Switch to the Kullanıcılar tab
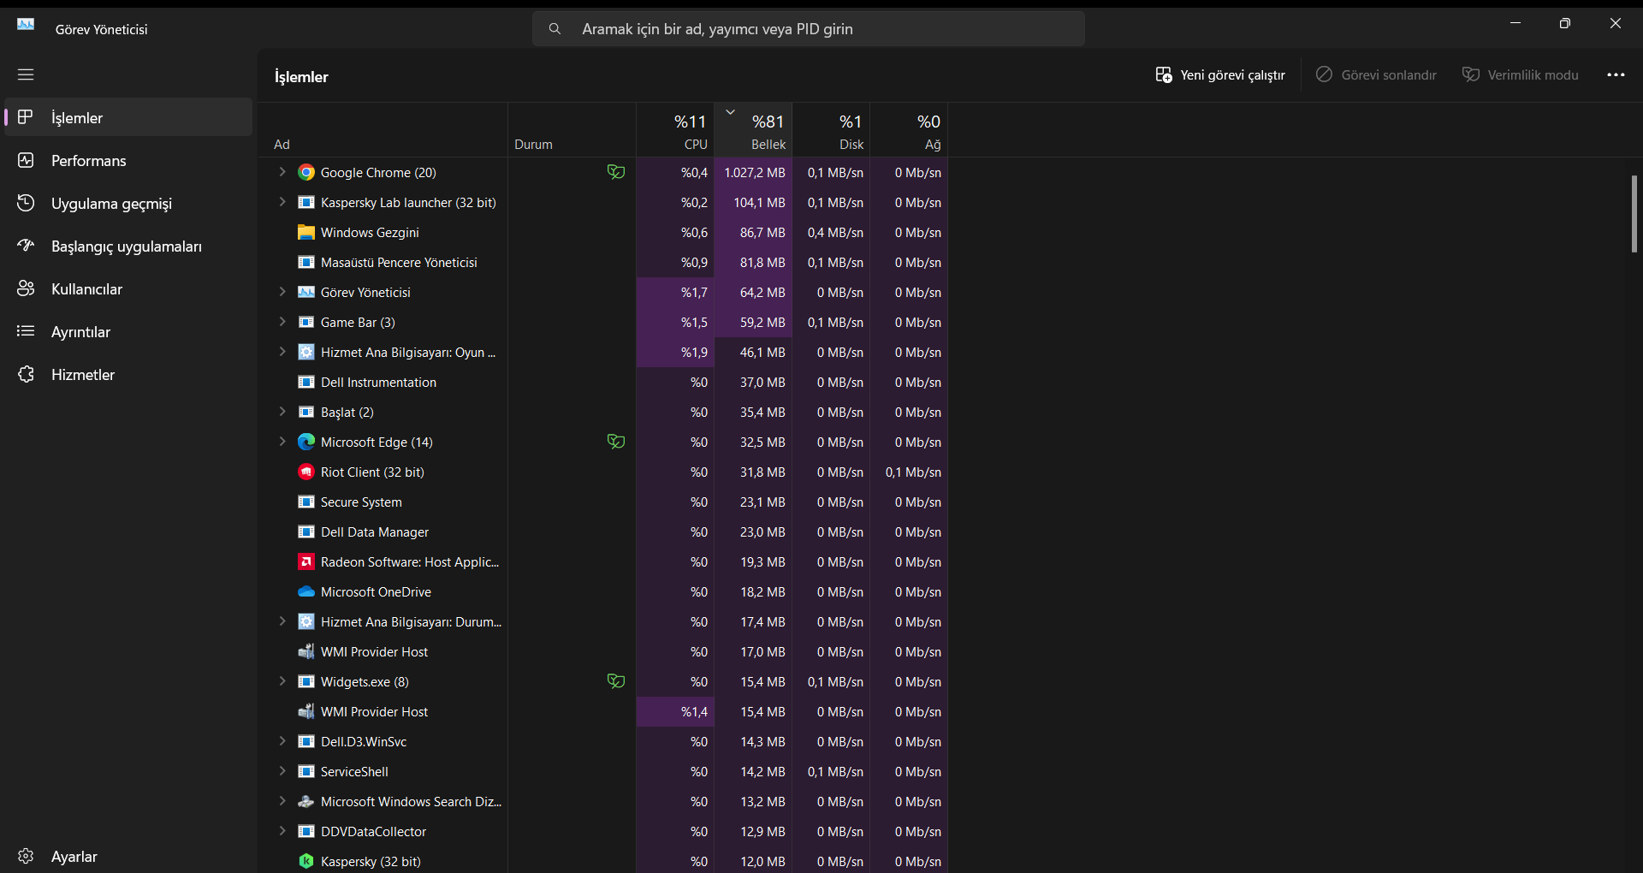The image size is (1643, 873). click(x=128, y=288)
